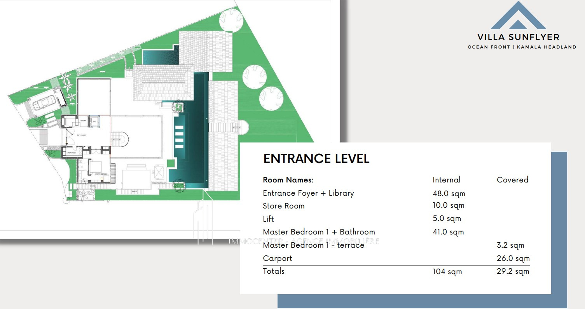Screen dimensions: 585x309
Task: Select the Carport row label
Action: pos(277,258)
